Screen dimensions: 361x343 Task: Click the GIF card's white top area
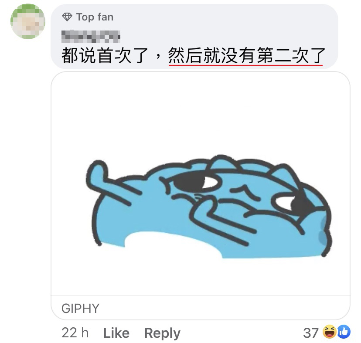click(x=200, y=111)
